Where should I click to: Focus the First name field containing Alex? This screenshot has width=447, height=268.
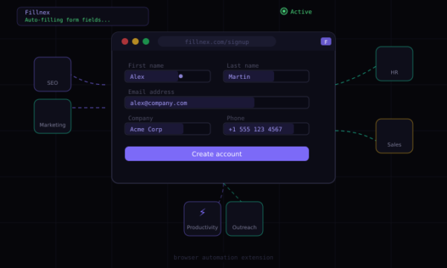click(168, 77)
